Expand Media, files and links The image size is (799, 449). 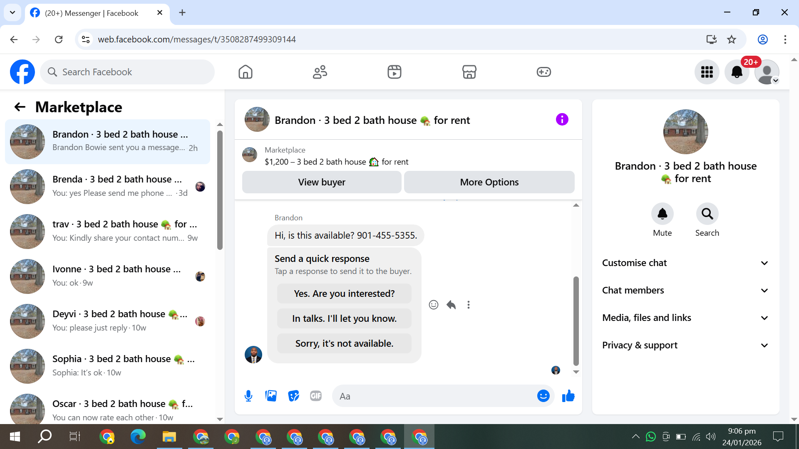pyautogui.click(x=685, y=318)
